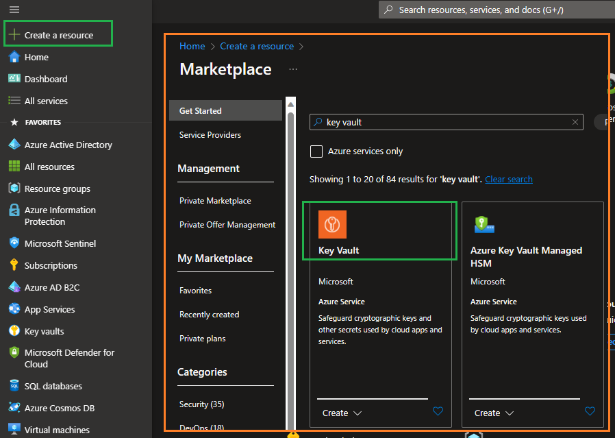Open the Key Vault card title
Image resolution: width=615 pixels, height=438 pixels.
[338, 250]
